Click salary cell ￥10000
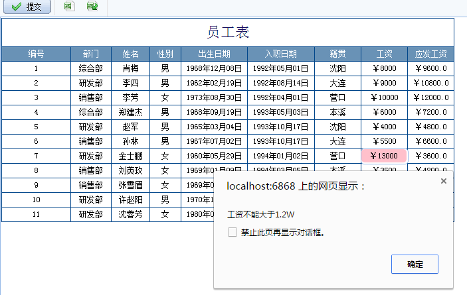The image size is (467, 295). (384, 97)
